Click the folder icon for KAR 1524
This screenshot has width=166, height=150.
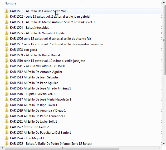[x=7, y=138]
